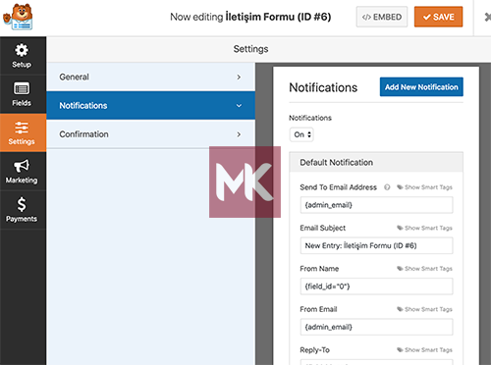Open the Fields panel icon
The width and height of the screenshot is (491, 365).
coord(22,88)
